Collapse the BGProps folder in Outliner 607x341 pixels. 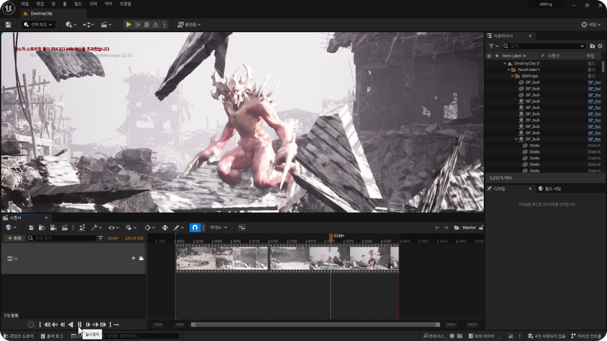[x=512, y=76]
